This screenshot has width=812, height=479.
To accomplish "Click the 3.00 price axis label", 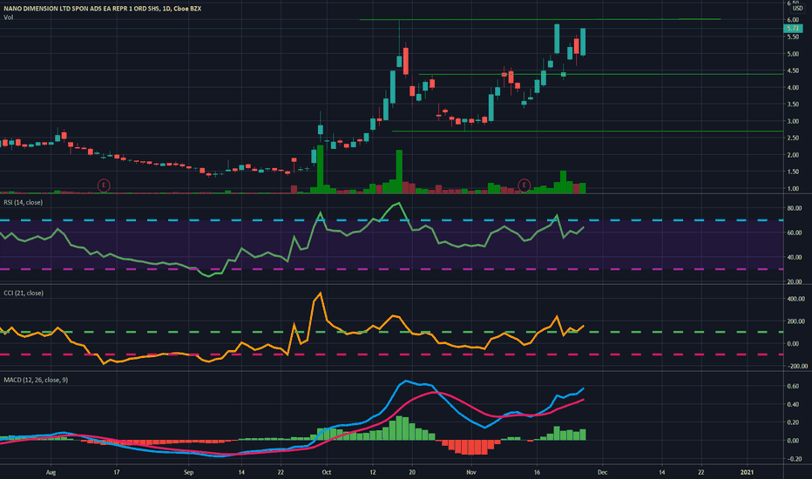I will 793,121.
